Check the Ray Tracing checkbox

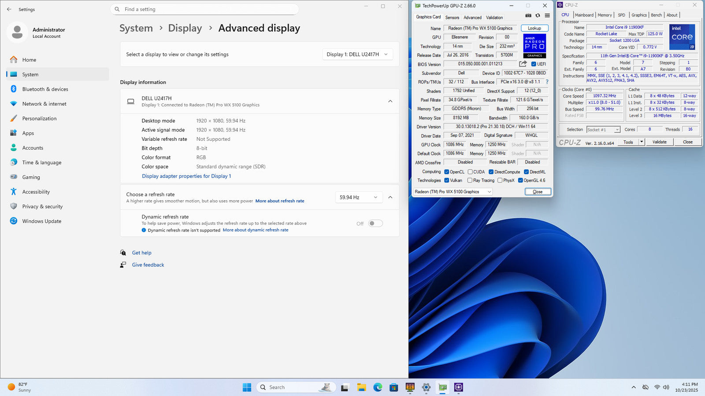470,180
